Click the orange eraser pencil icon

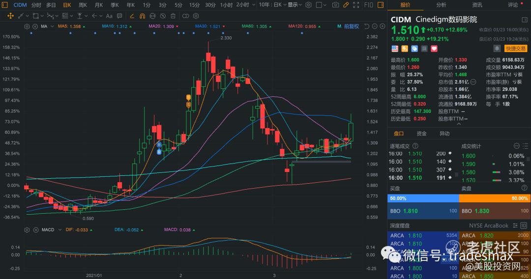tap(132, 16)
